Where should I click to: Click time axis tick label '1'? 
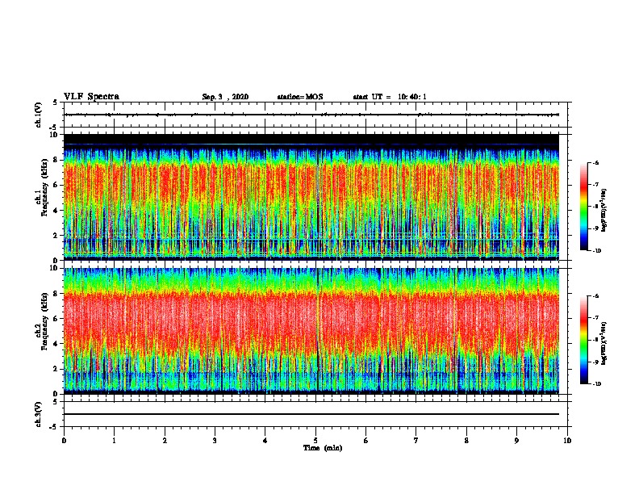pos(114,440)
